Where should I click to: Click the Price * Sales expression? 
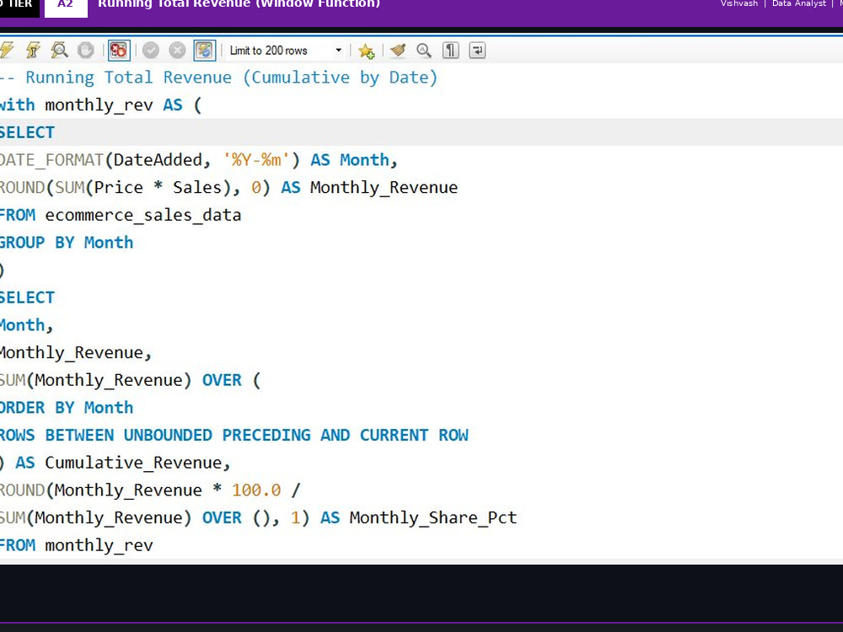pos(158,188)
